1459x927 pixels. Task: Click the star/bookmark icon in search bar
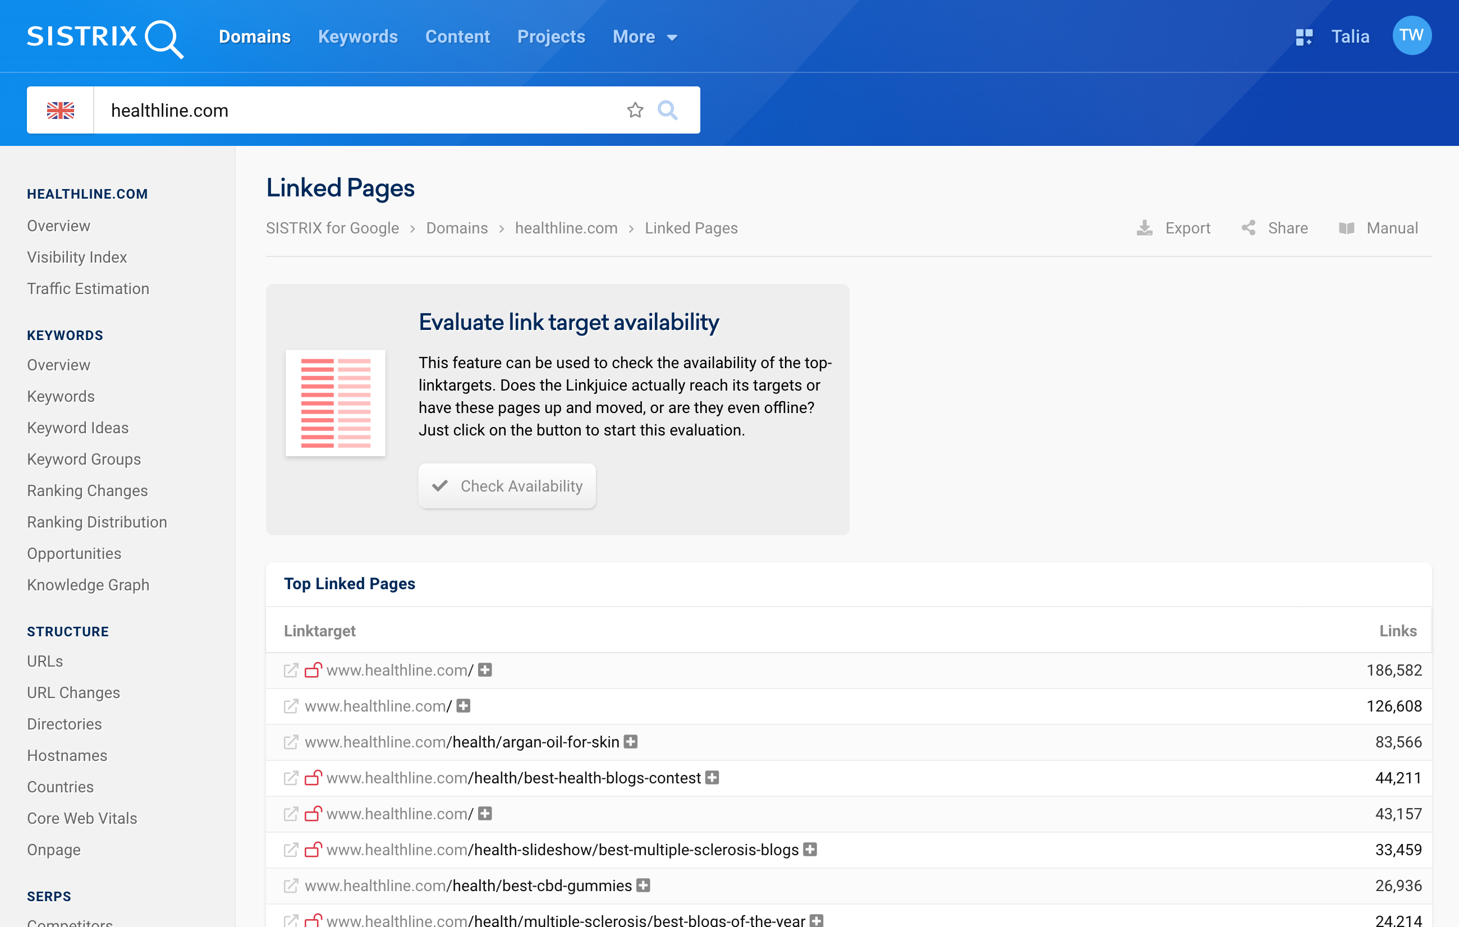(635, 108)
